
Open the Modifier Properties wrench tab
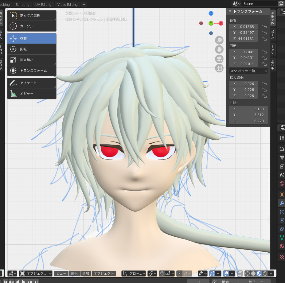pos(281,203)
